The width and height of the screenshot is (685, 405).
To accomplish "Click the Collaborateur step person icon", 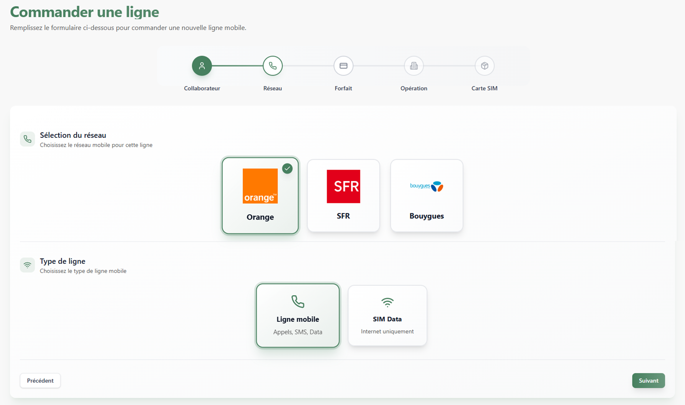I will coord(202,66).
